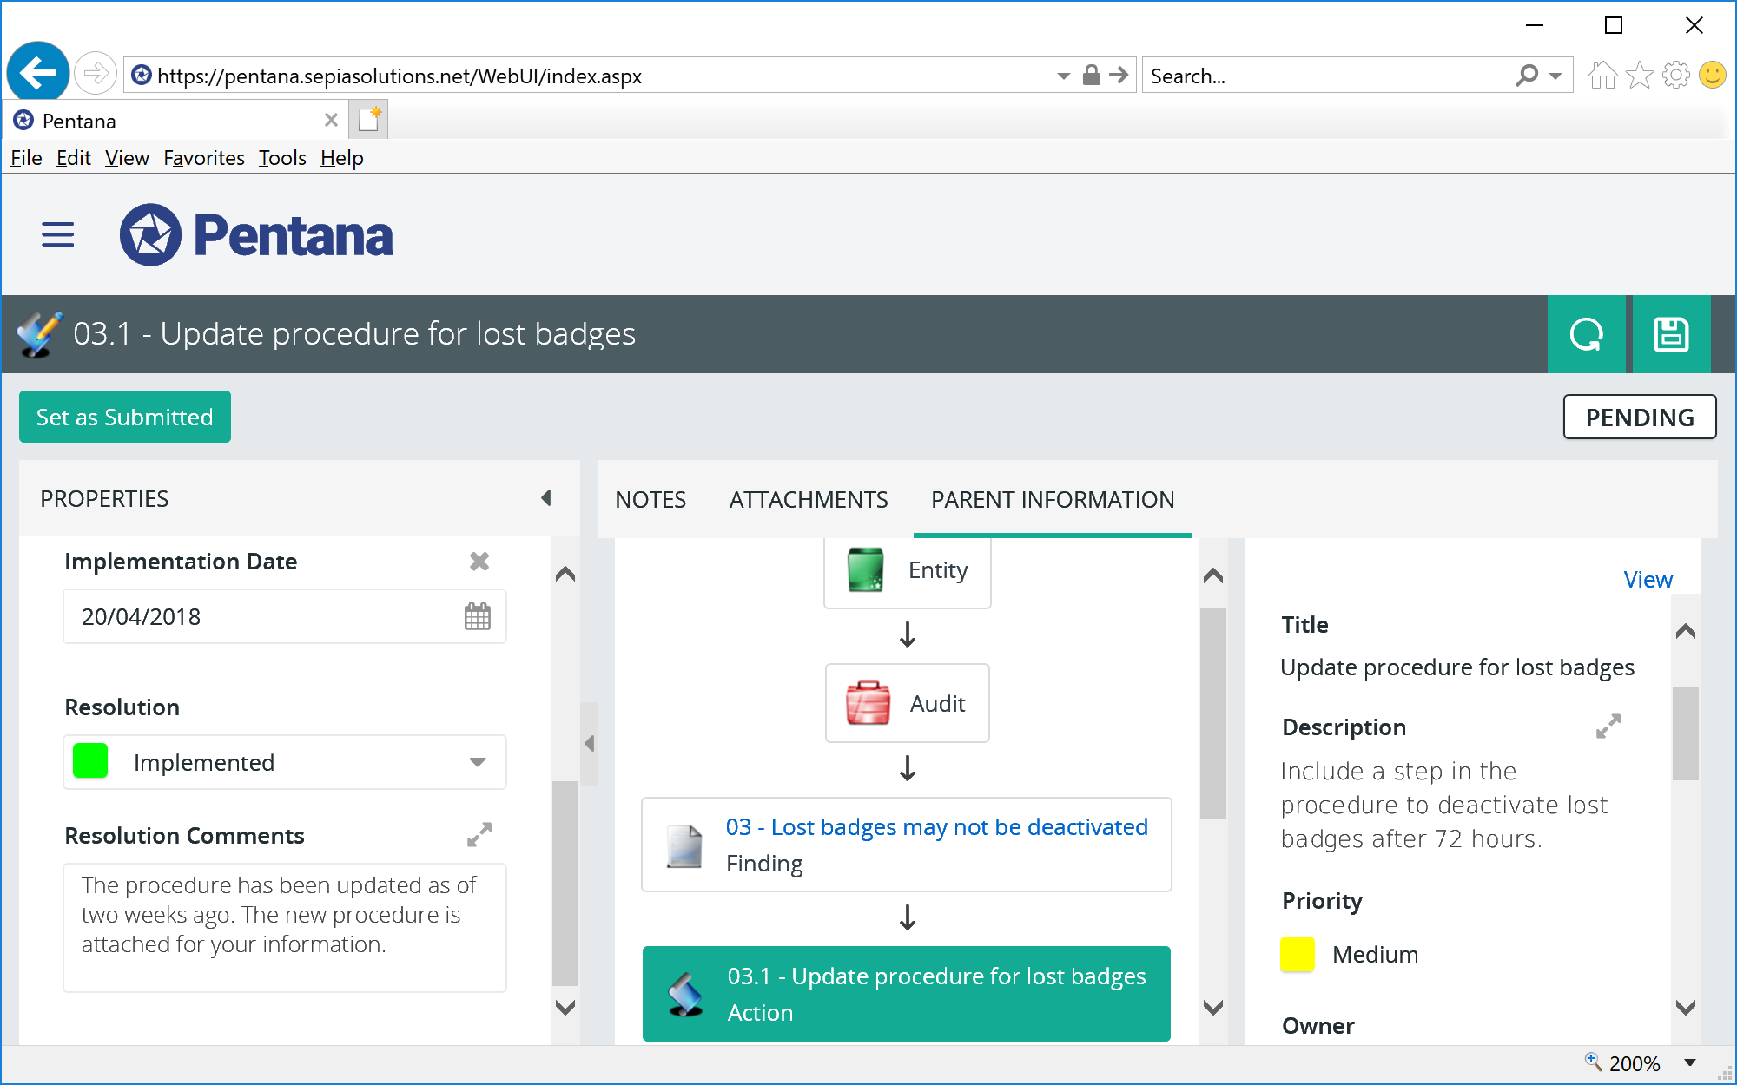Expand the Resolution Comments editor
Image resolution: width=1737 pixels, height=1085 pixels.
point(480,835)
